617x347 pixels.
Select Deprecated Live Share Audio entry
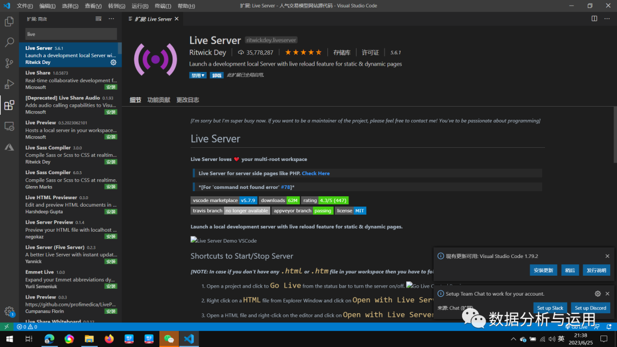pyautogui.click(x=70, y=104)
